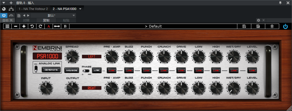Undo the last plugin change
Screen dimensions: 292x111
pos(32,26)
